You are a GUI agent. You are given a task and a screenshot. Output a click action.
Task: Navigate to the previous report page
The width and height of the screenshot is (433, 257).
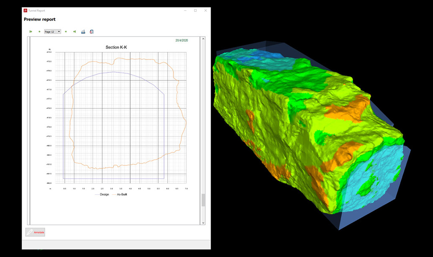(39, 31)
